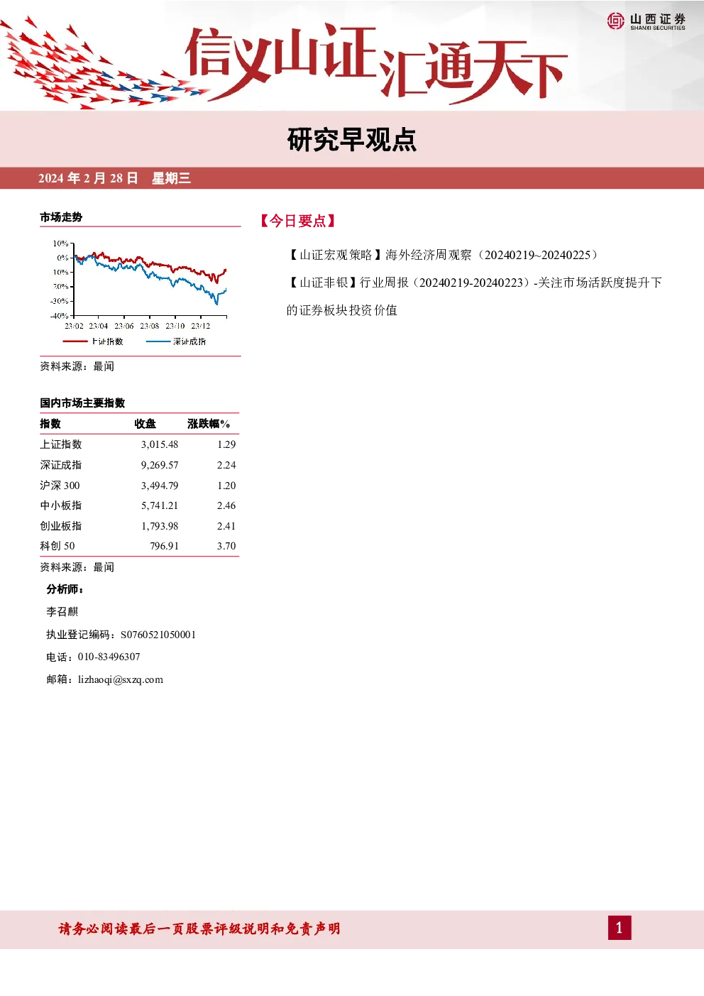Click the 指数 column header
704x996 pixels.
click(50, 424)
